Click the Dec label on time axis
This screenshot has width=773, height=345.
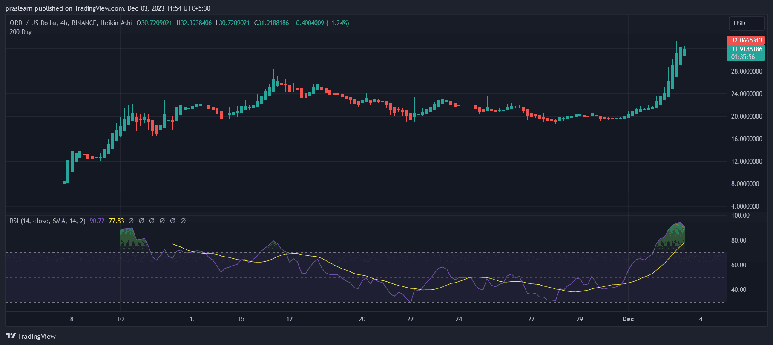pos(628,319)
